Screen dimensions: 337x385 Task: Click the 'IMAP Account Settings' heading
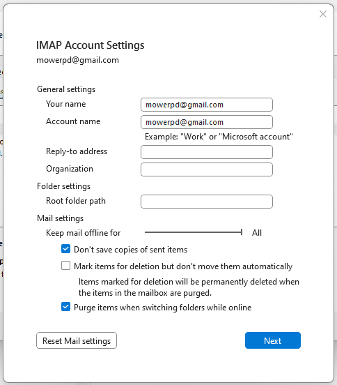pyautogui.click(x=91, y=45)
